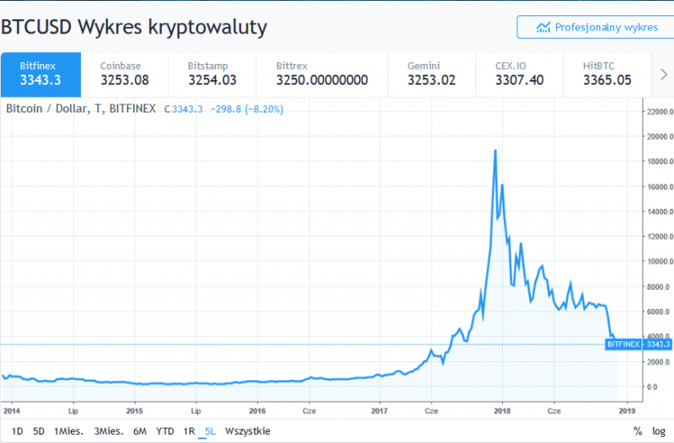Set chart range to 1D
Image resolution: width=674 pixels, height=443 pixels.
(x=18, y=430)
